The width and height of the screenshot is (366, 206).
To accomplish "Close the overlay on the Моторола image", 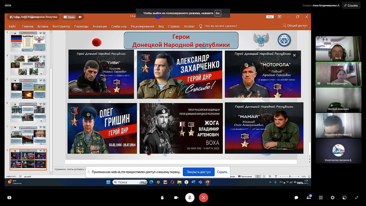I will (x=294, y=55).
